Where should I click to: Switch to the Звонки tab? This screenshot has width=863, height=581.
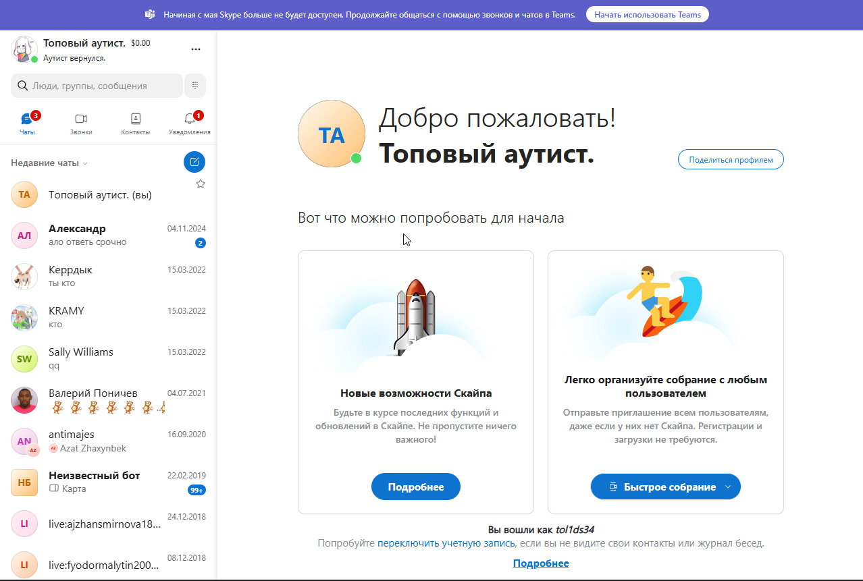[81, 123]
